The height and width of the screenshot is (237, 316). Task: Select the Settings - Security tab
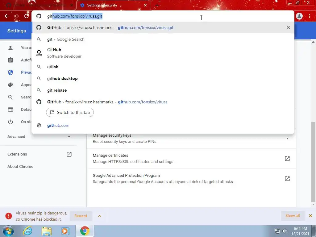point(113,5)
